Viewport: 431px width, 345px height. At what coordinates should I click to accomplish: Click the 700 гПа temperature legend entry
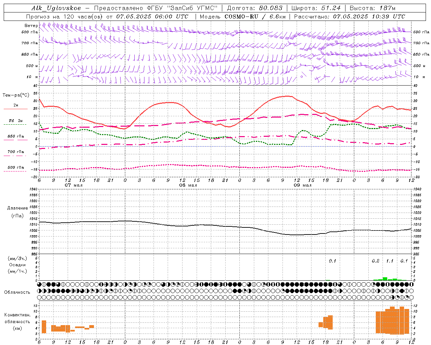click(16, 152)
